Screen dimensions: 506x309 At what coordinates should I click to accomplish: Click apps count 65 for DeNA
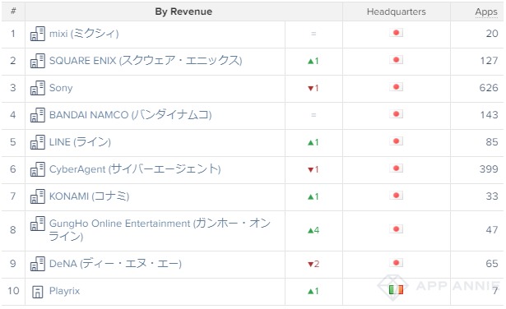click(492, 264)
